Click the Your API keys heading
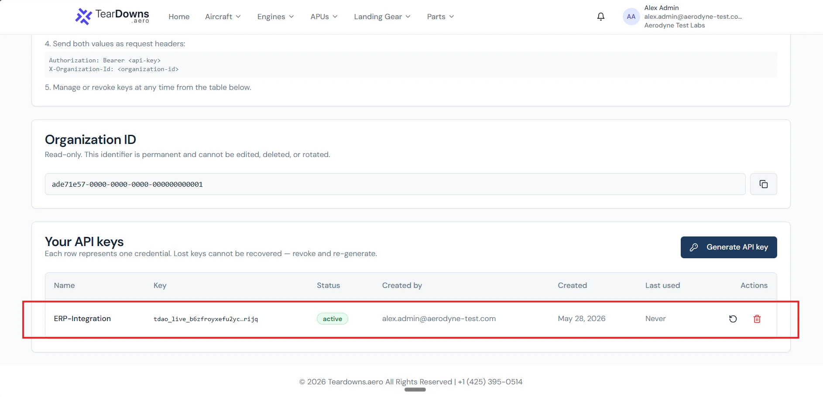Screen dimensions: 823x397 tap(84, 242)
